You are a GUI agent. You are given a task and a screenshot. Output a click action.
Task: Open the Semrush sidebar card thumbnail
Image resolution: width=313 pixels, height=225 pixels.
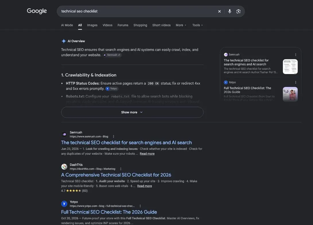coord(290,67)
